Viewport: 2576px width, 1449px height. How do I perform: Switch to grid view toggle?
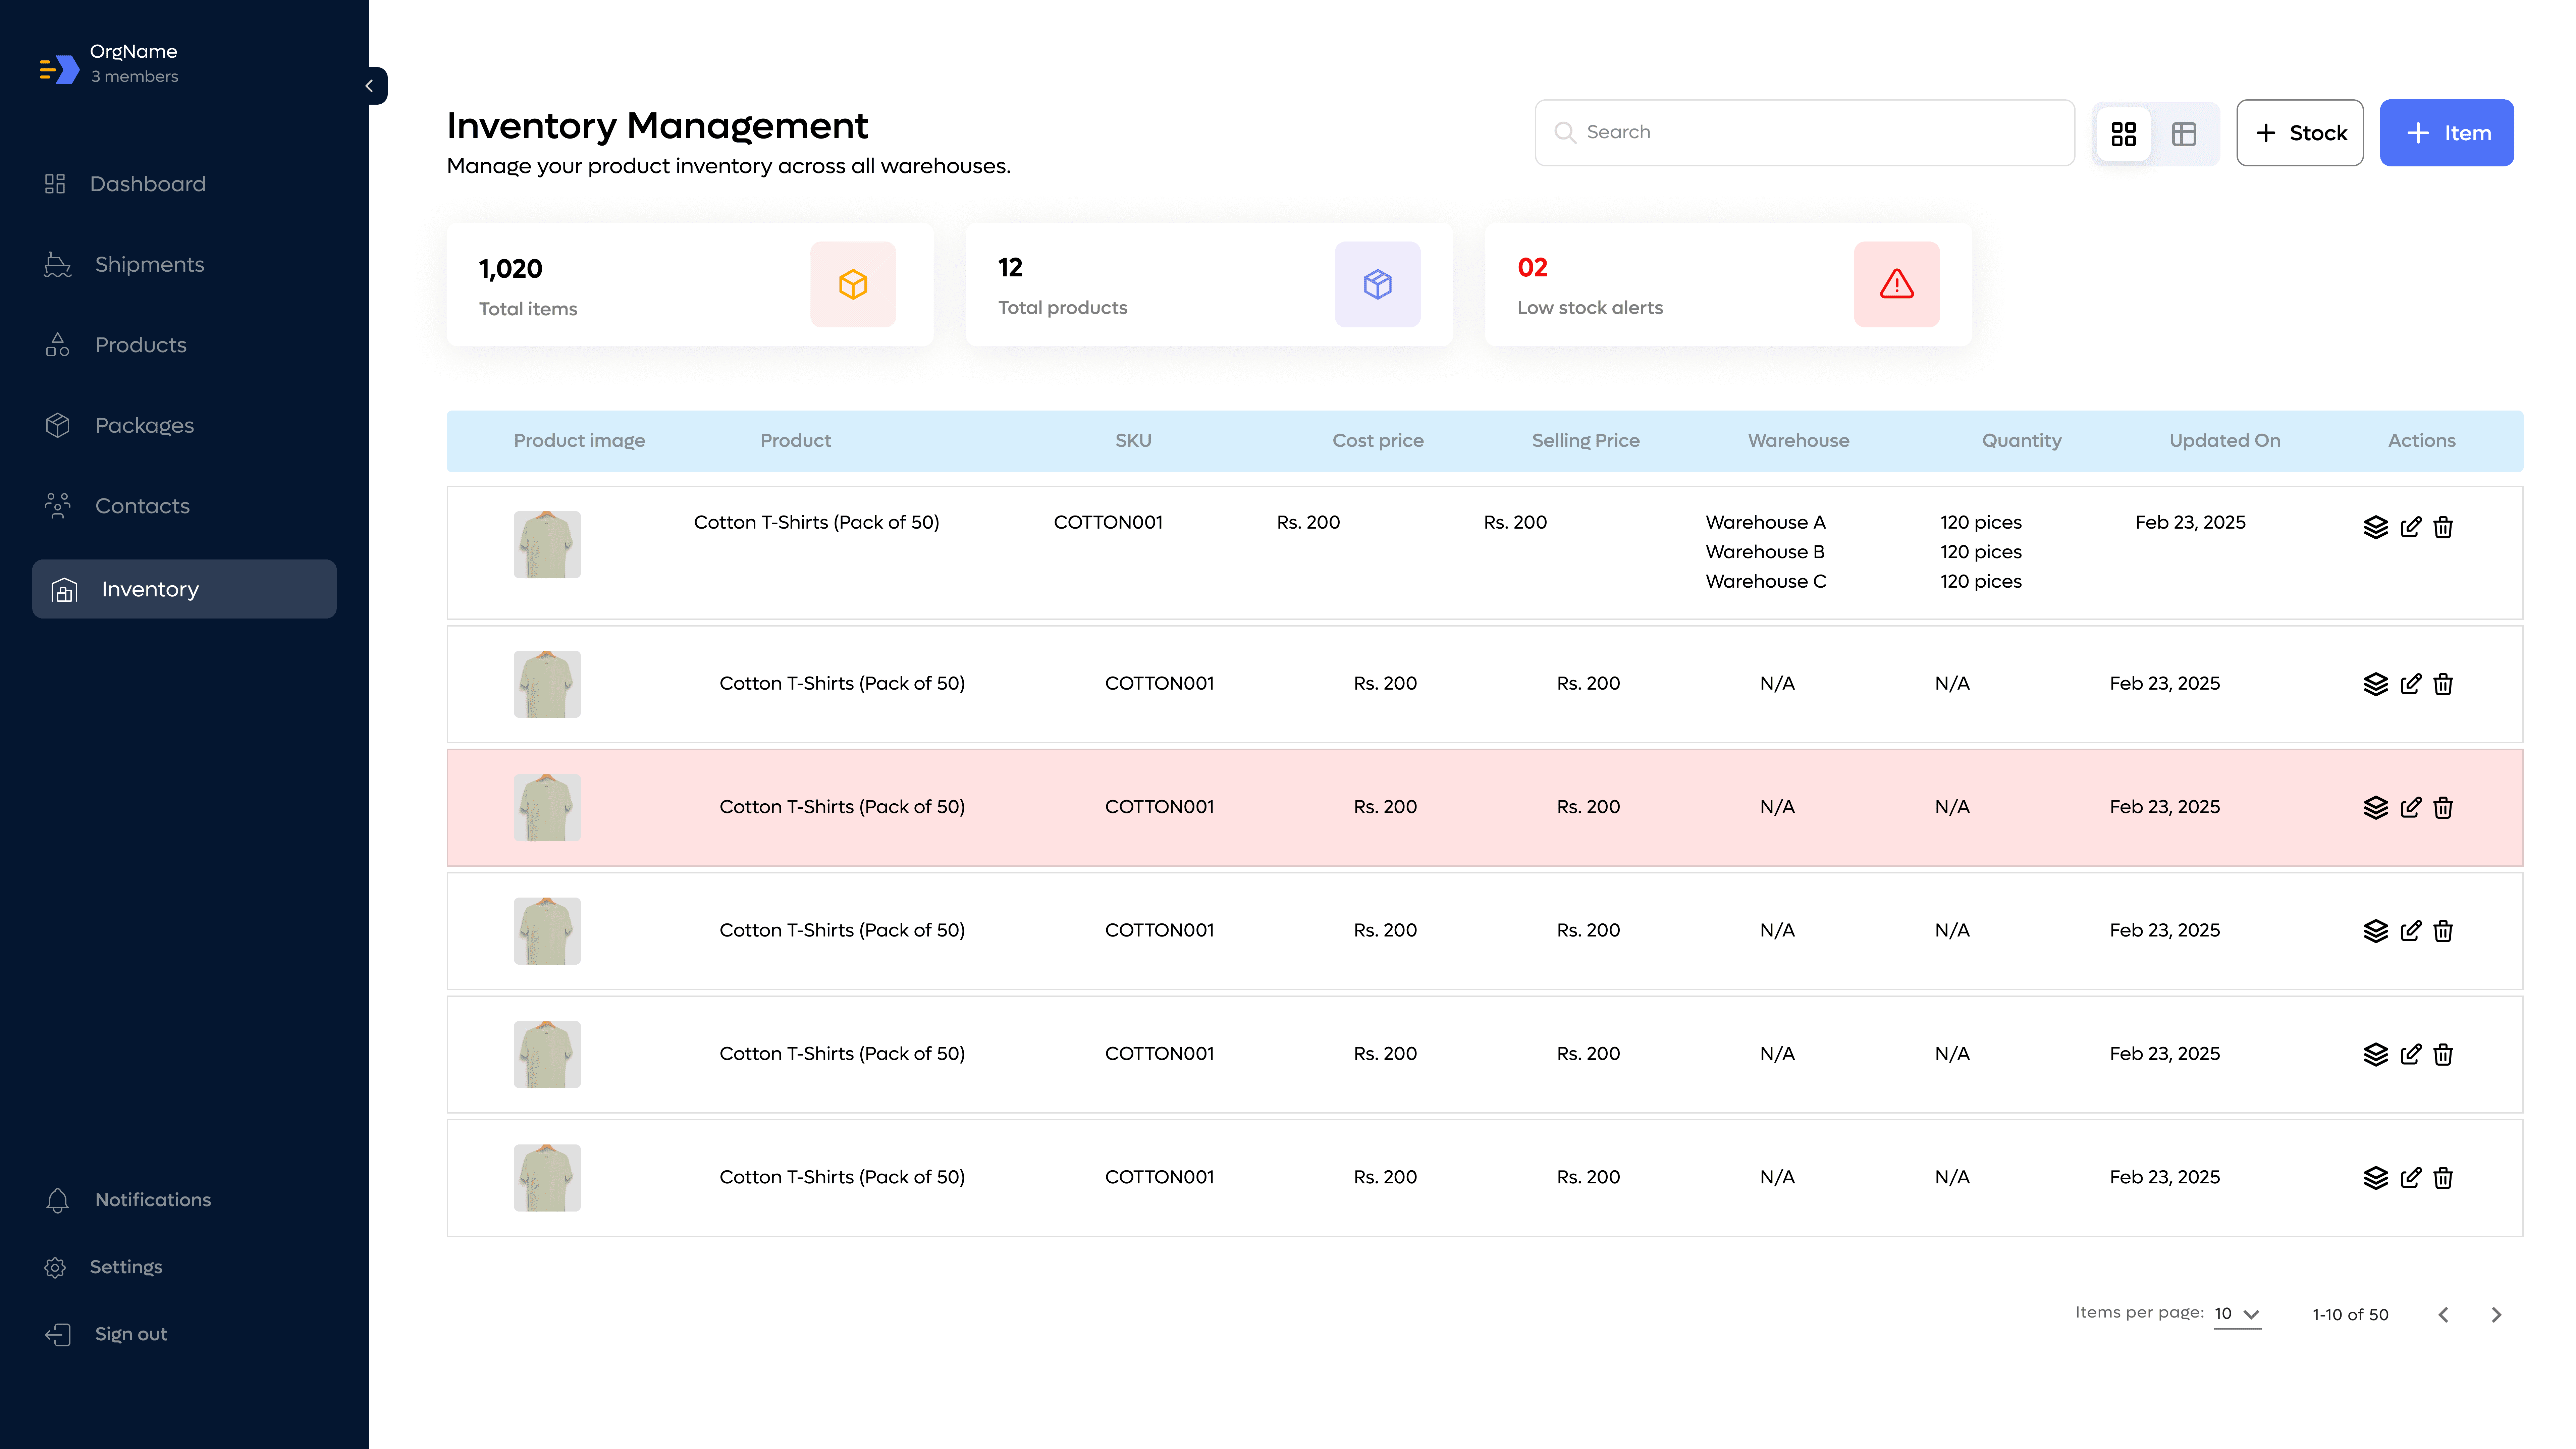(x=2124, y=133)
